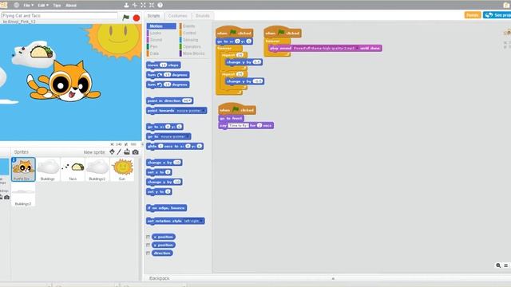Choose new sprite from library icon
This screenshot has height=287, width=511.
pyautogui.click(x=112, y=152)
